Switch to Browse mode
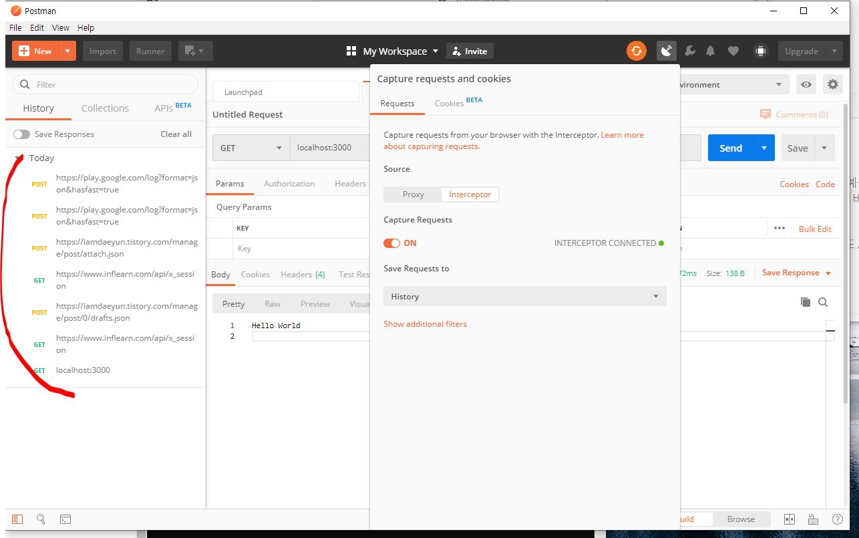Image resolution: width=859 pixels, height=538 pixels. pyautogui.click(x=741, y=519)
